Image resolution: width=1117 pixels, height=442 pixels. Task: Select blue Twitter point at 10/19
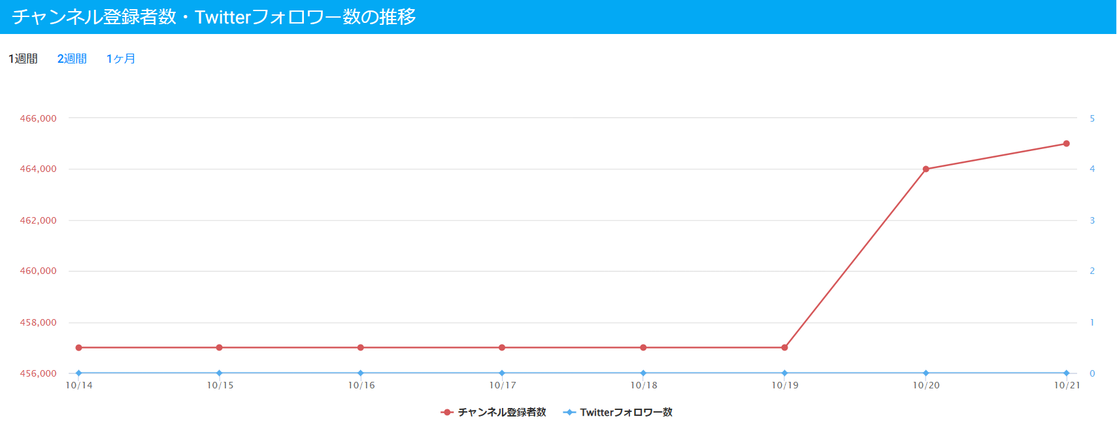pyautogui.click(x=784, y=373)
